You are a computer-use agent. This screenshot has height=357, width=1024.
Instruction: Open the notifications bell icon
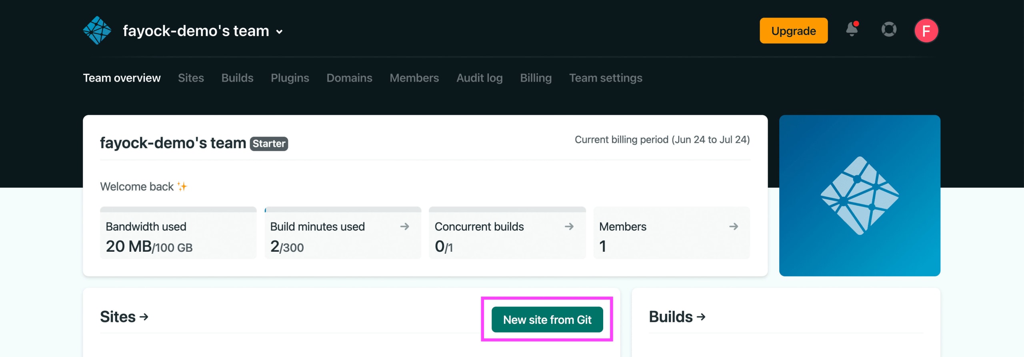(x=852, y=29)
